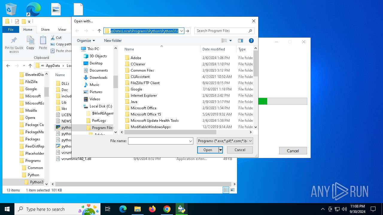Click Copy path in Explorer ribbon

pos(61,44)
